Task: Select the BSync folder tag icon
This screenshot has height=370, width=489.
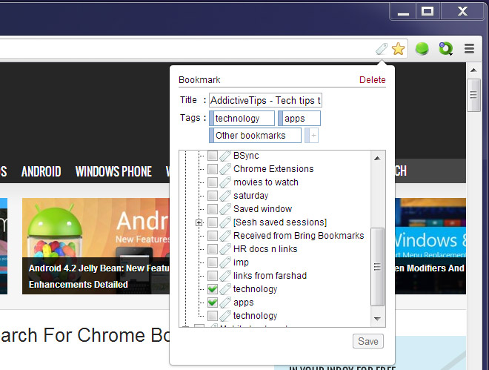Action: coord(225,156)
